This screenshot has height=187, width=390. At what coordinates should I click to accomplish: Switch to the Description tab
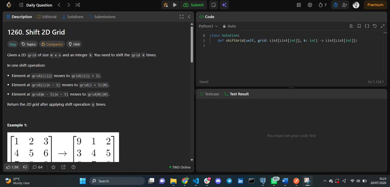pos(19,17)
